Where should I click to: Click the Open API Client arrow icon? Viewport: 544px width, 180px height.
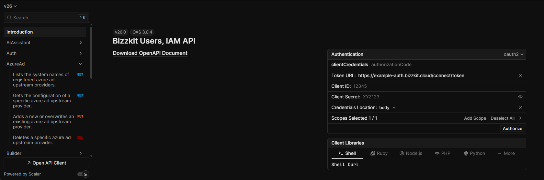tap(29, 163)
